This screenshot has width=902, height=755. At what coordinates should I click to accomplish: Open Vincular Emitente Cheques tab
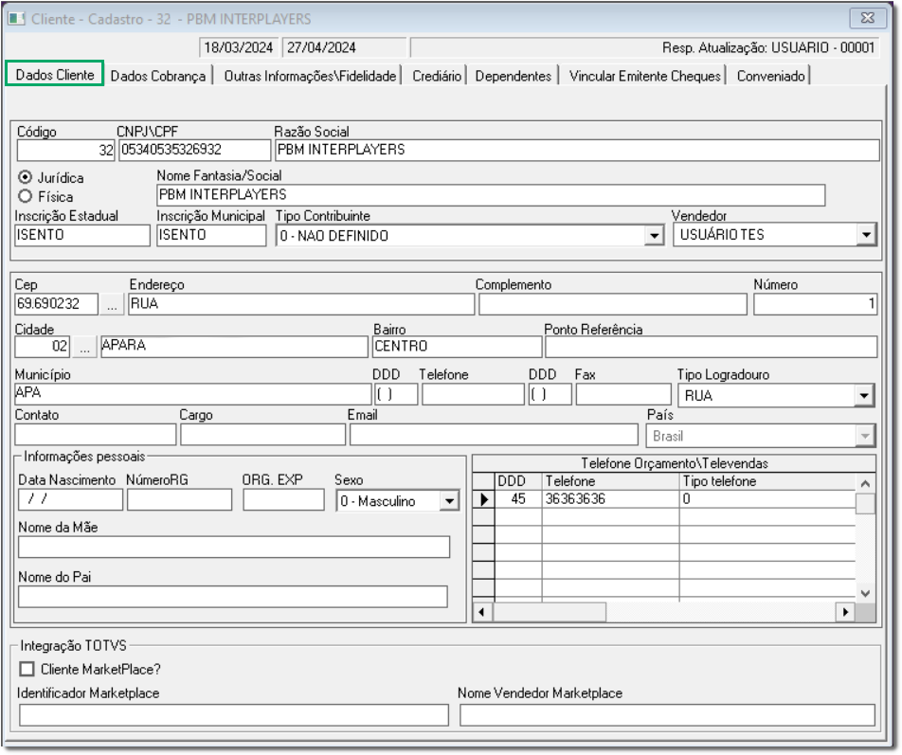[x=645, y=76]
